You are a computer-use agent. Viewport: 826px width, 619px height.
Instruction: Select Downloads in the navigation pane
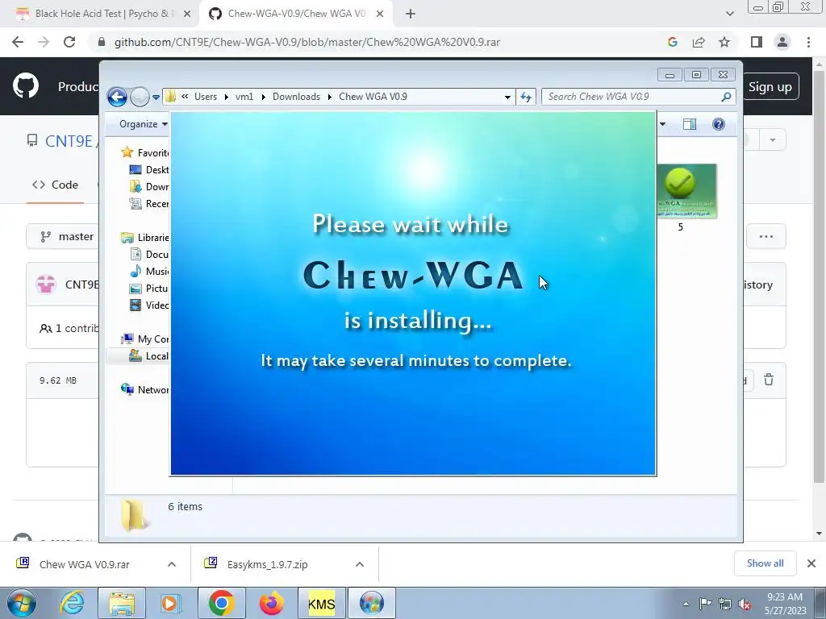tap(149, 186)
